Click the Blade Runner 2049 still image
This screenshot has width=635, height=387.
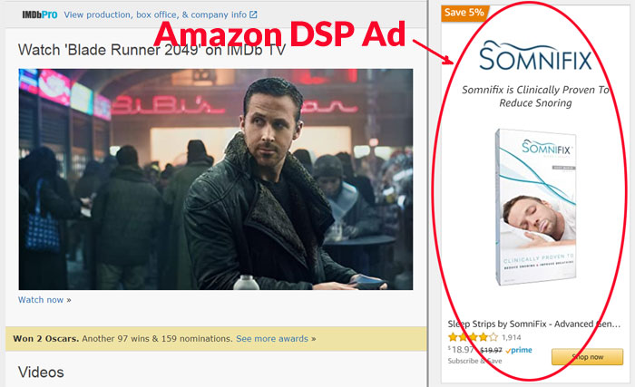(216, 179)
